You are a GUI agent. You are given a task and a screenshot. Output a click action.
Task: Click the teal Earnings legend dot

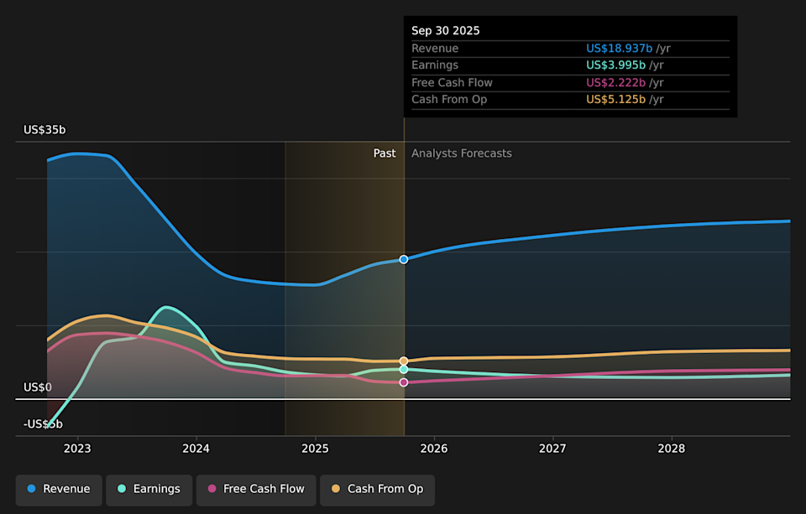pos(122,489)
